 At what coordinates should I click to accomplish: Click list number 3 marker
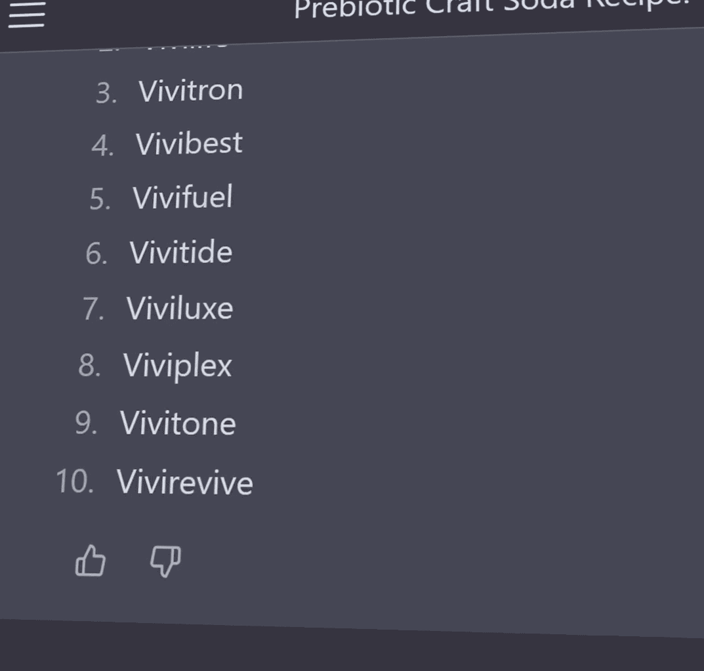(106, 93)
